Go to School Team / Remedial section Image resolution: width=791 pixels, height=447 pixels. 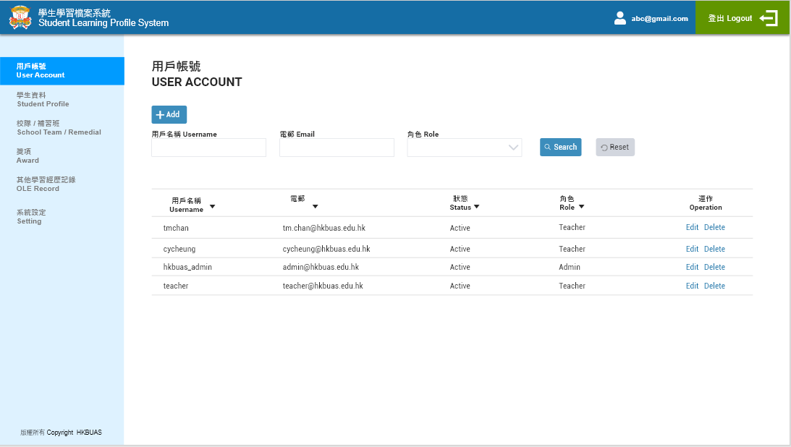click(59, 127)
